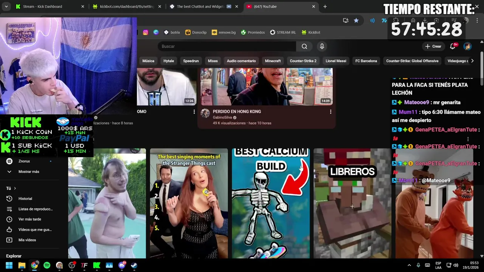Expand the Tú section chevron
The image size is (484, 272).
tap(15, 188)
